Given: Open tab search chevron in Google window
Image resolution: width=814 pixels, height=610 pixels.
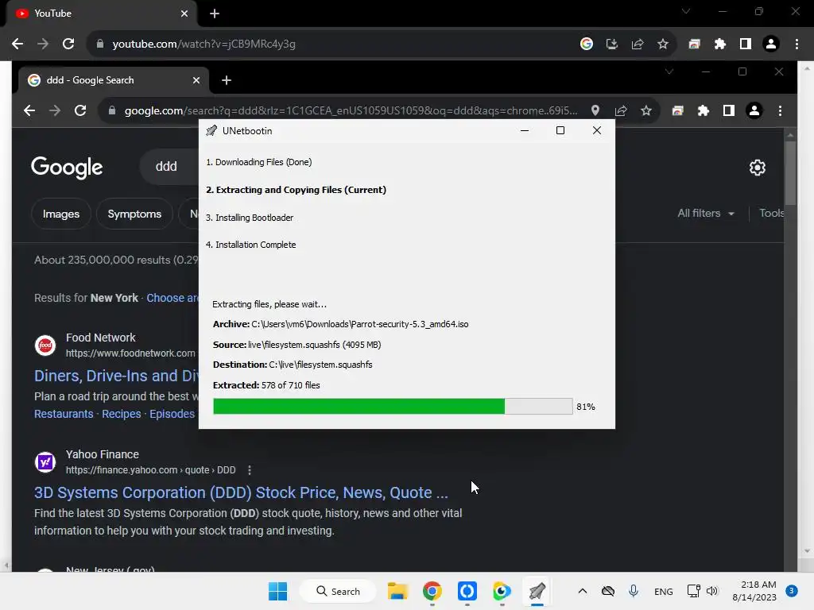Looking at the screenshot, I should [x=669, y=71].
